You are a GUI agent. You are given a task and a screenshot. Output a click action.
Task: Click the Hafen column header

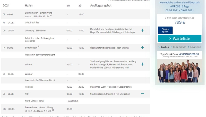[29, 5]
